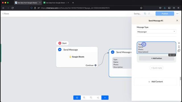Zoom in on the flow canvas
182x102 pixels.
coord(84,97)
